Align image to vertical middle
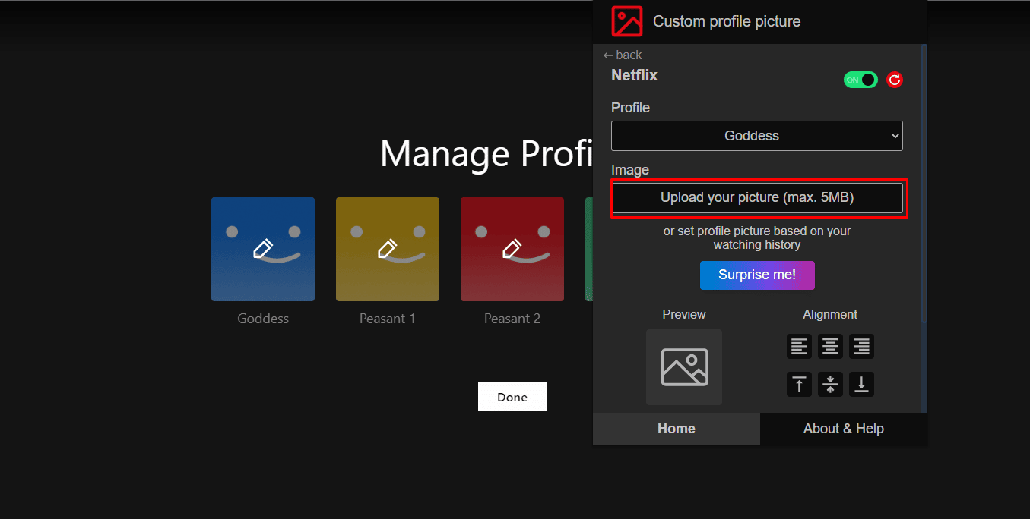This screenshot has height=519, width=1030. click(830, 384)
